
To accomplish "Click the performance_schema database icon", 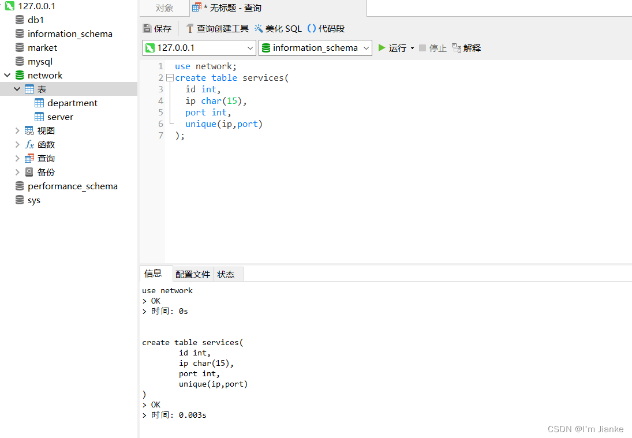I will tap(20, 186).
